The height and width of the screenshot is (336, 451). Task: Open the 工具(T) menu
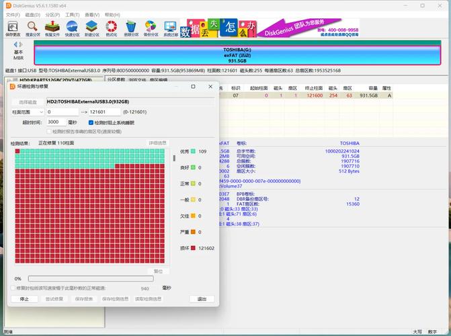[72, 15]
